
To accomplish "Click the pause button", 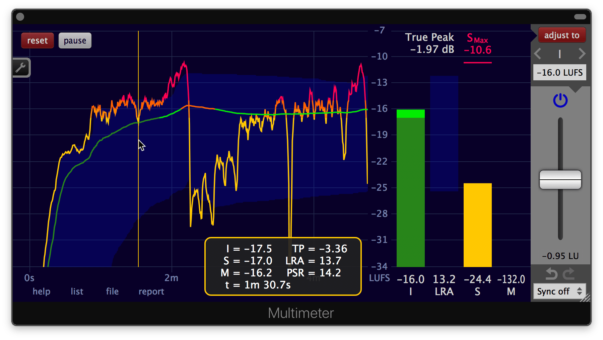I will [x=75, y=40].
